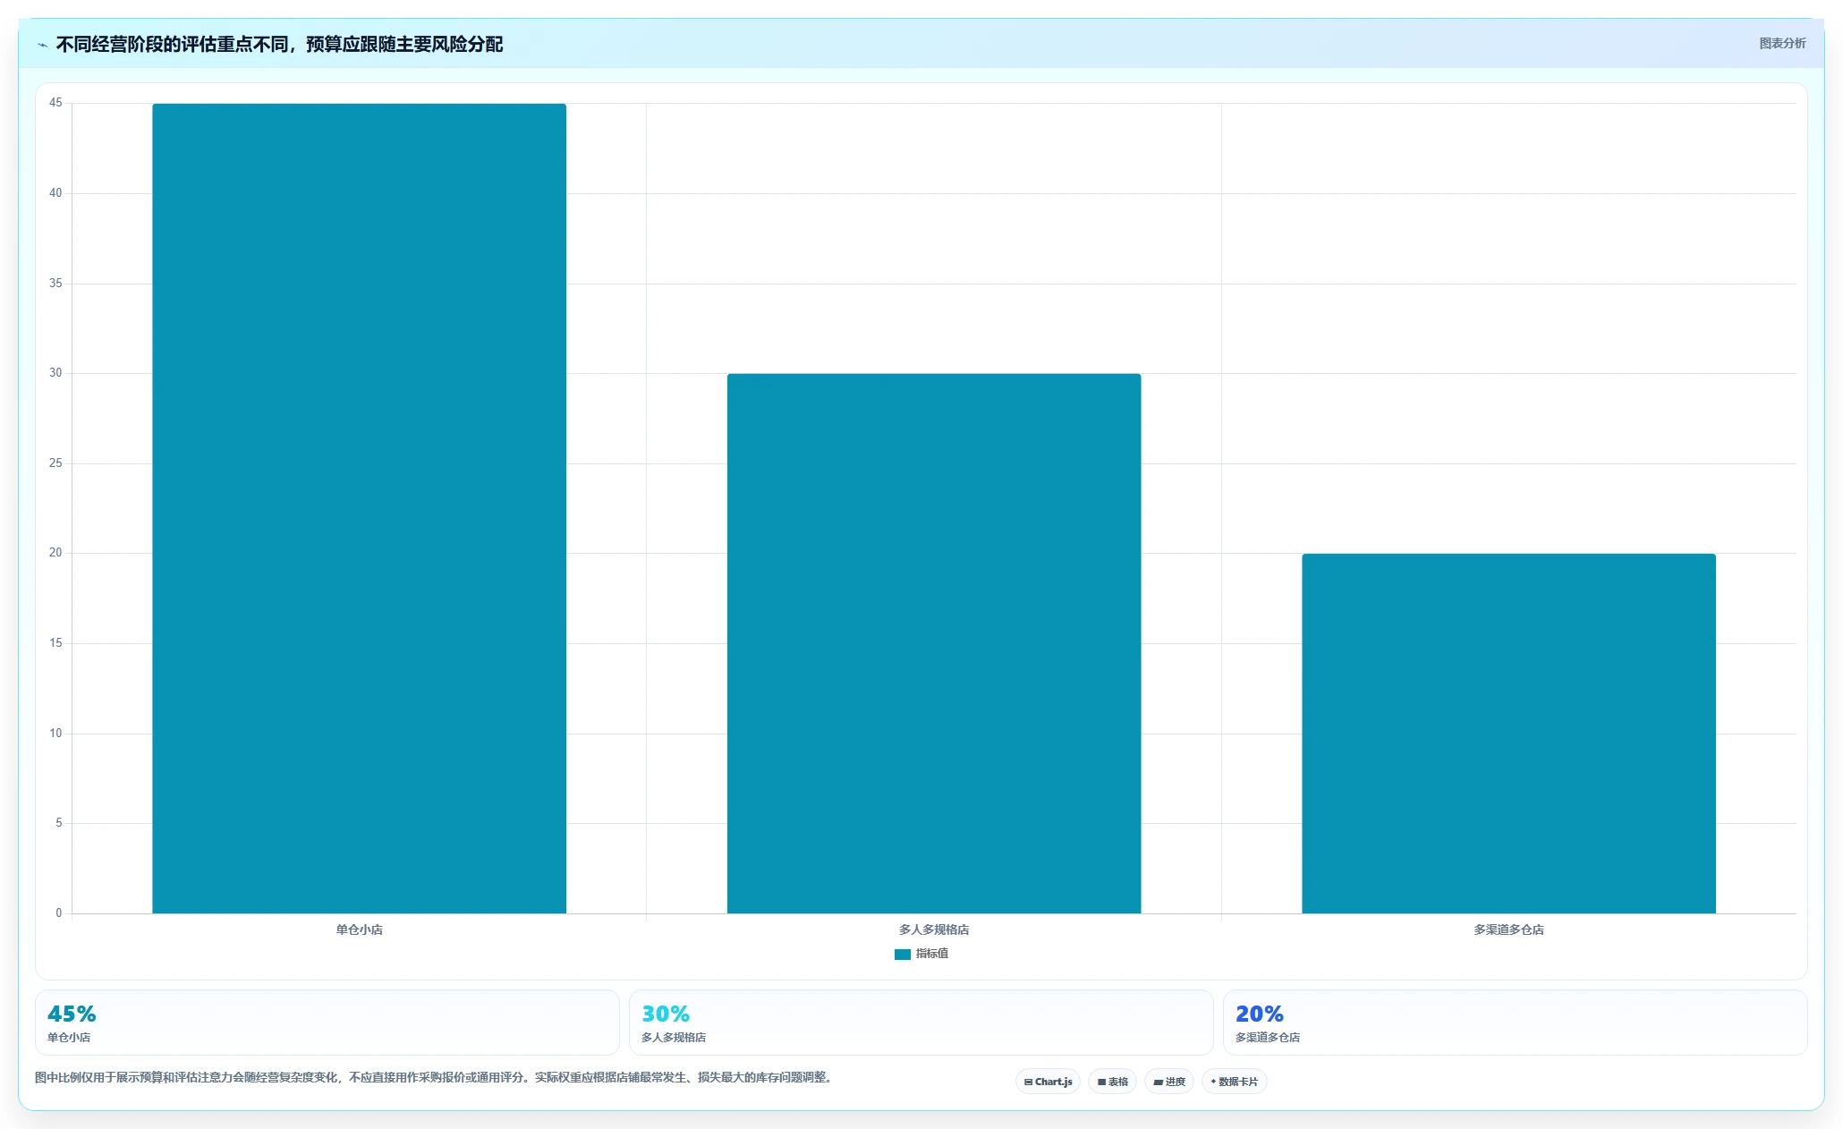The height and width of the screenshot is (1129, 1843).
Task: Click the y-axis label 45
Action: (55, 103)
